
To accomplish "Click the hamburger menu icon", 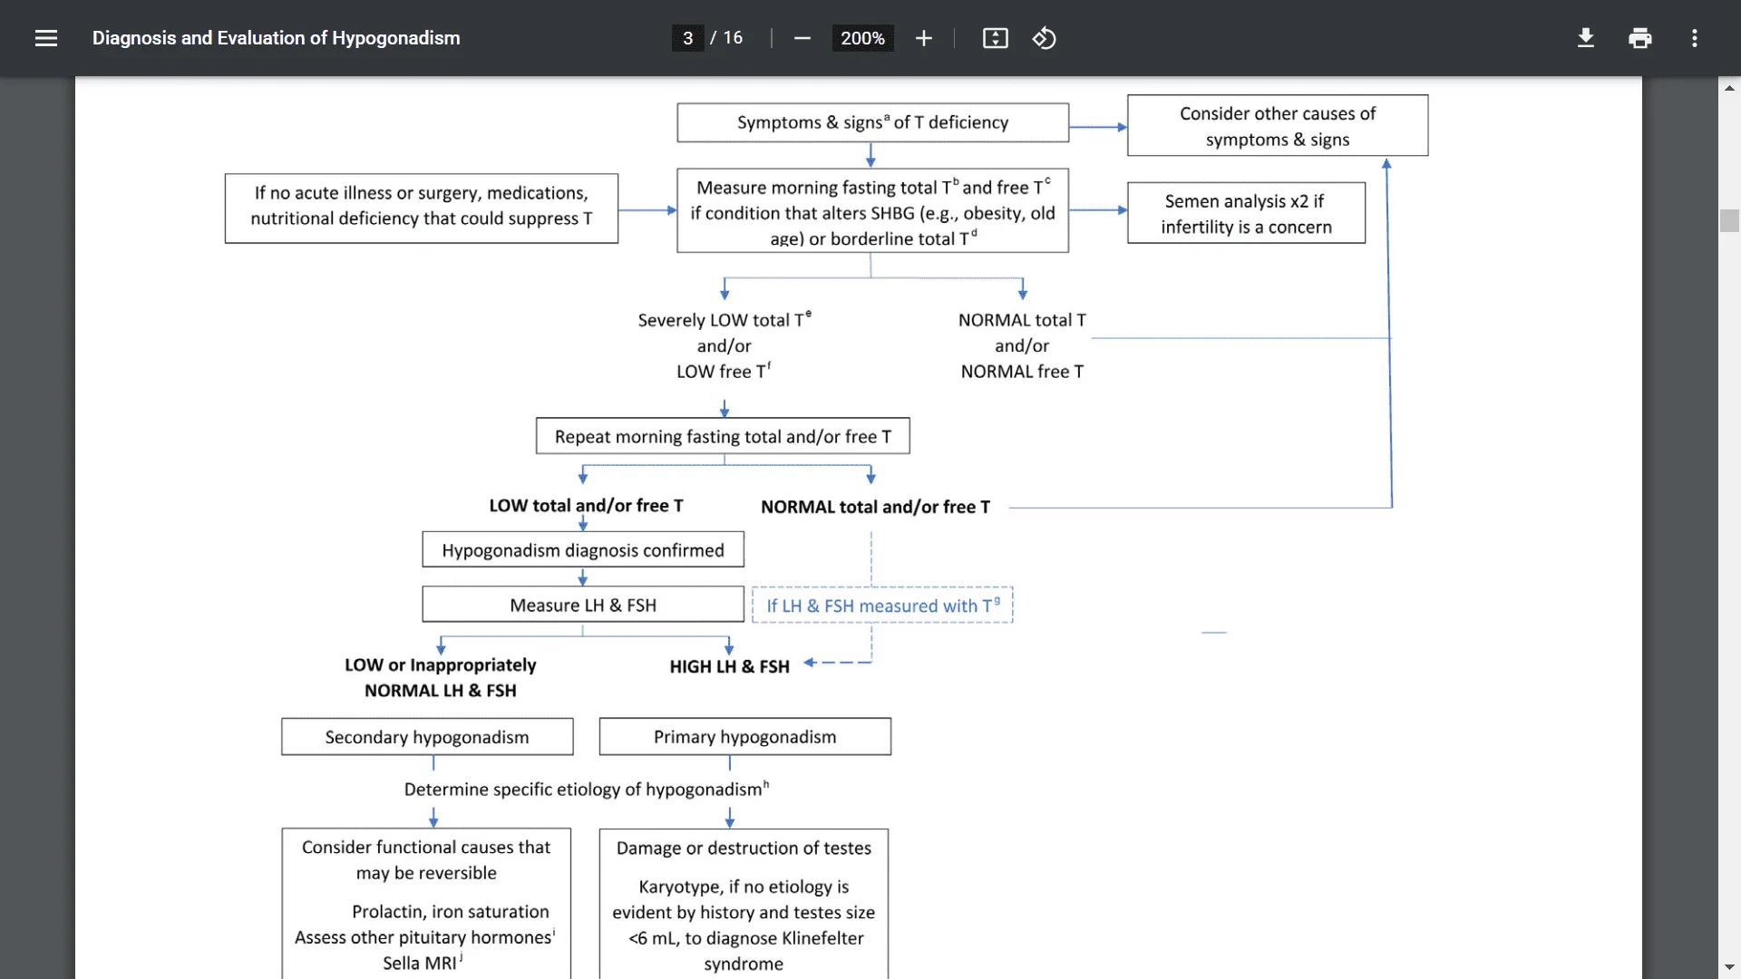I will point(45,38).
